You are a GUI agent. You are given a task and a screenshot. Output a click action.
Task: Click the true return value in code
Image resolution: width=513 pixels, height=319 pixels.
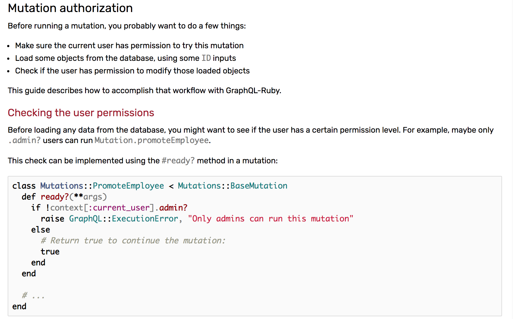click(50, 252)
